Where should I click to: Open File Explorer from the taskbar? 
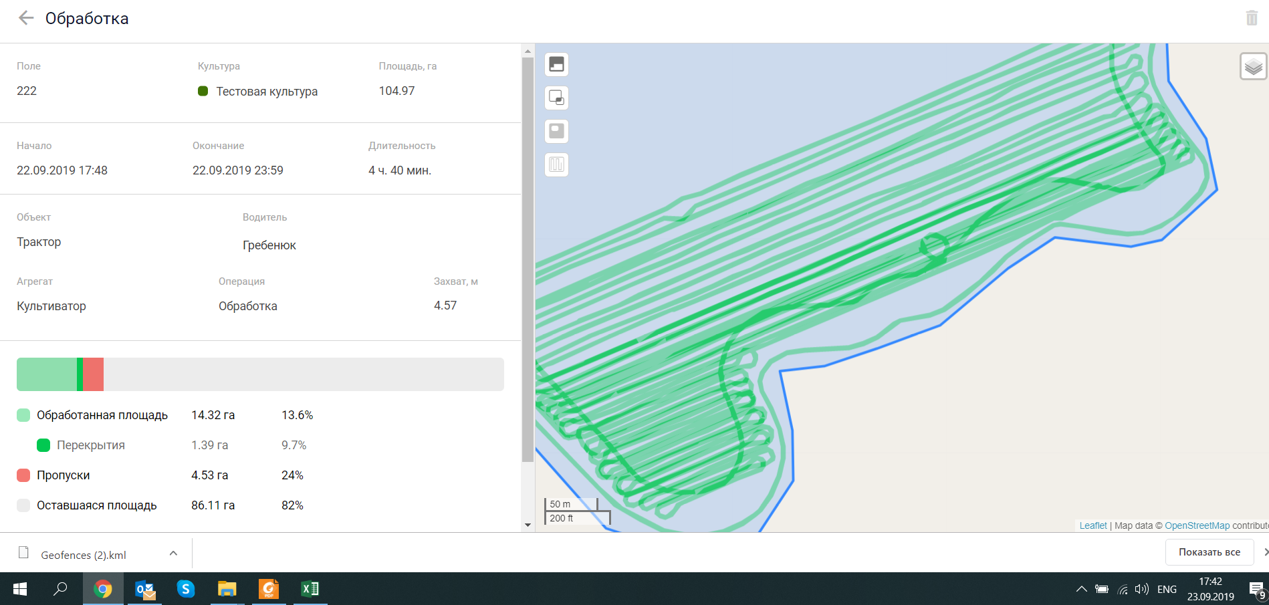tap(227, 589)
